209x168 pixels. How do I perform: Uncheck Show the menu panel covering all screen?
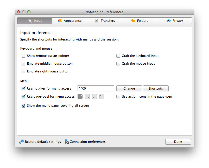coord(23,106)
